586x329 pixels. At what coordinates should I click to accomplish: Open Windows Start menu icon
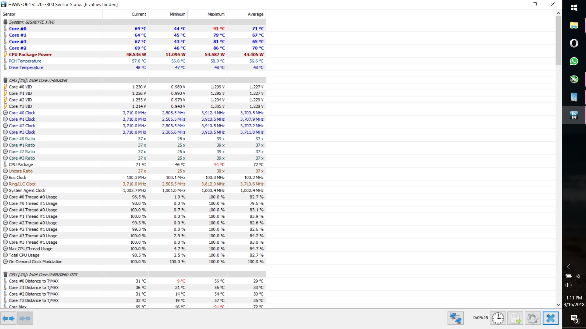pos(574,8)
